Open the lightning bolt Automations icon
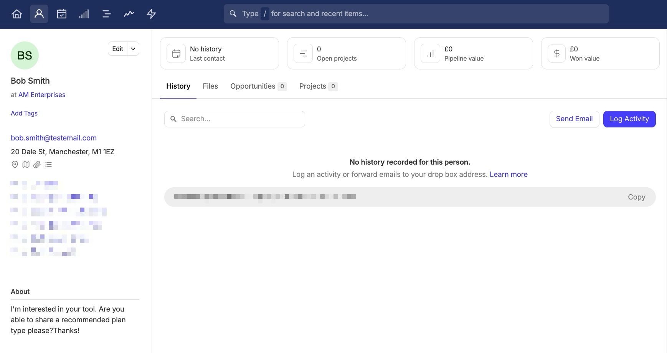Image resolution: width=667 pixels, height=353 pixels. click(x=151, y=14)
